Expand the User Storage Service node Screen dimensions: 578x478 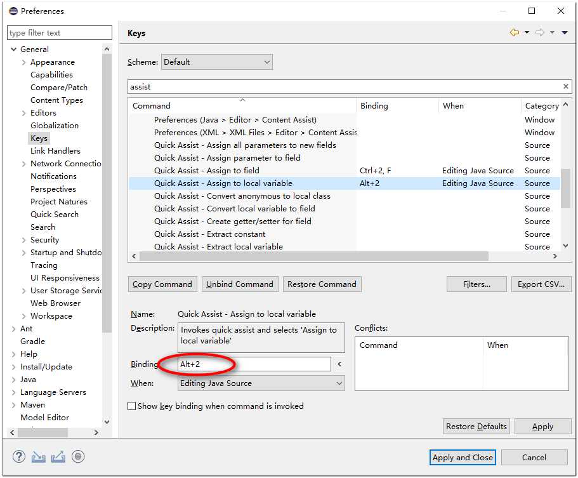pyautogui.click(x=23, y=291)
